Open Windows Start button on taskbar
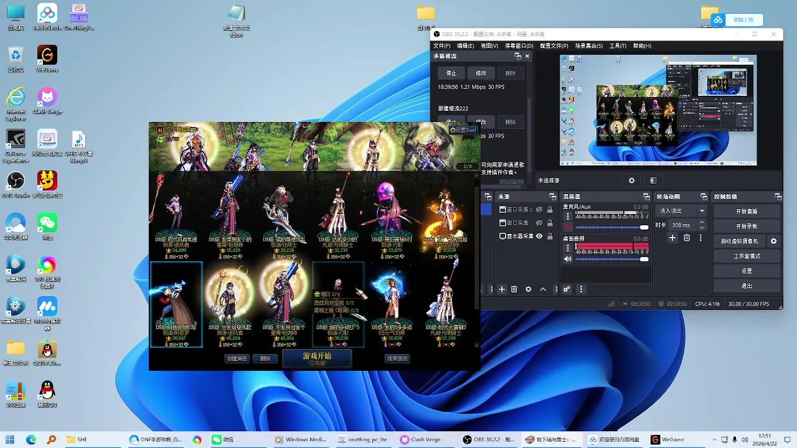The image size is (797, 448). tap(10, 439)
